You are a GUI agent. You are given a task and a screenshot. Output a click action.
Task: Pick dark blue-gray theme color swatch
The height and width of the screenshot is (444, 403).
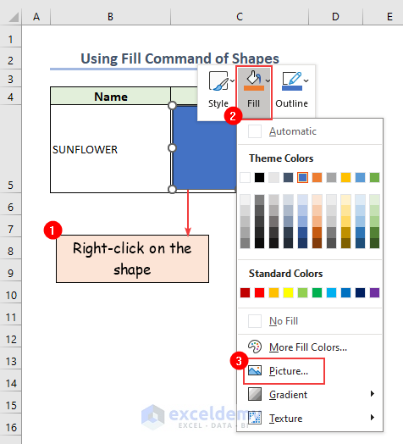click(288, 178)
